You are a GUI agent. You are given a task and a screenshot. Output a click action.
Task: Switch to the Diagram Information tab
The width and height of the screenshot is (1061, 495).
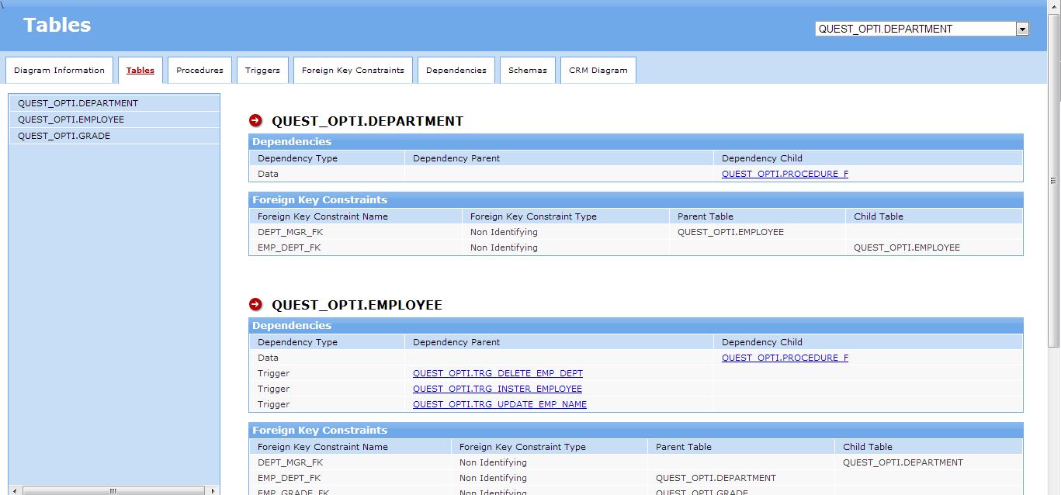(x=59, y=71)
